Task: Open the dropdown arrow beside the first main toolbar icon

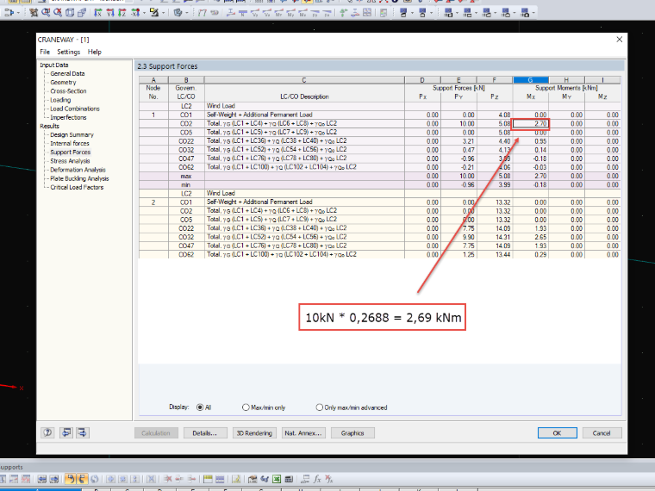Action: coord(18,13)
